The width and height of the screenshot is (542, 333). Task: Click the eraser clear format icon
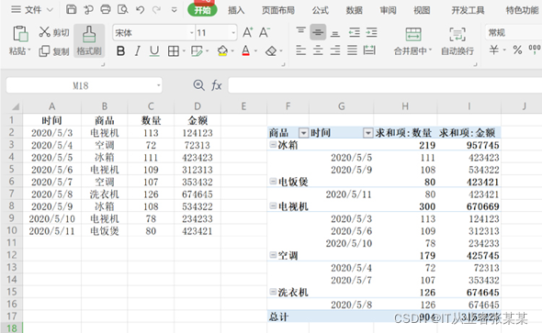pos(271,51)
